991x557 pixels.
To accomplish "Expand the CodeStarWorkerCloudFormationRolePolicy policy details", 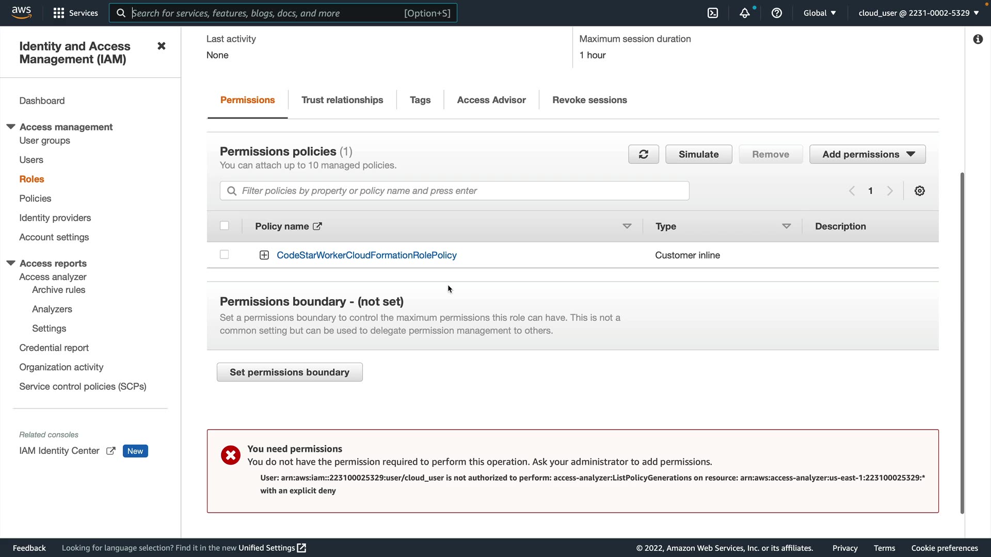I will [x=264, y=255].
